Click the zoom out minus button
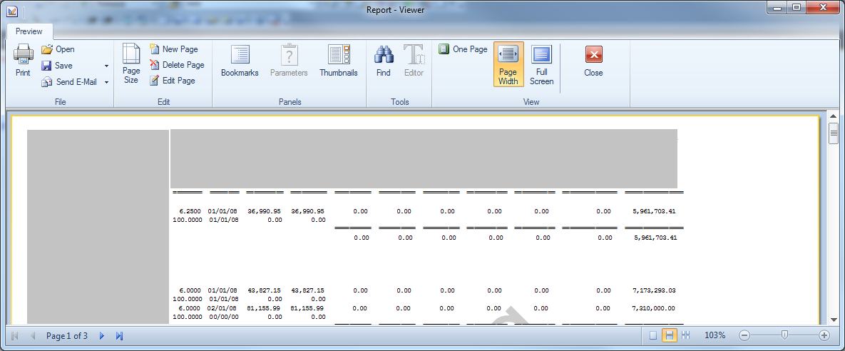The image size is (845, 351). point(744,335)
